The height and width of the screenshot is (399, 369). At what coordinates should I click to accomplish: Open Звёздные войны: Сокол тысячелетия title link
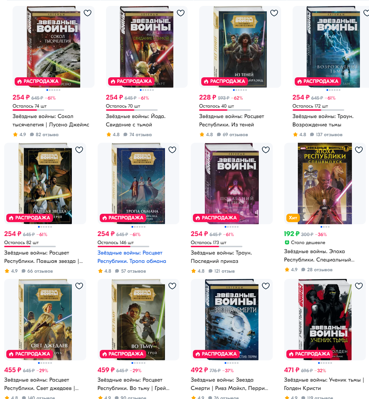point(51,120)
